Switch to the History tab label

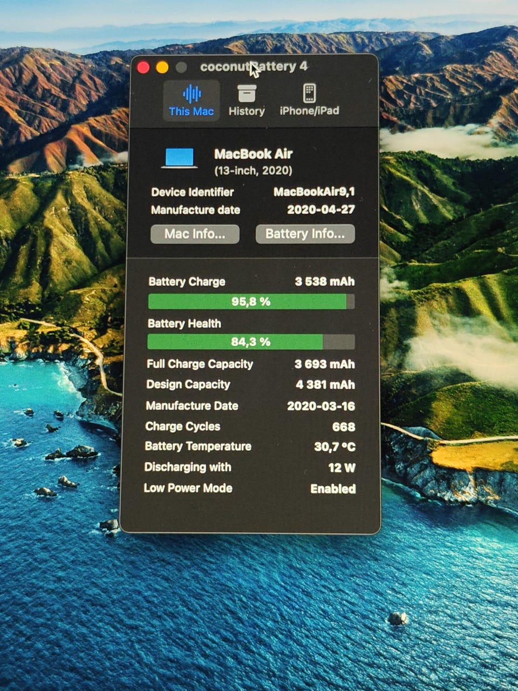point(247,111)
